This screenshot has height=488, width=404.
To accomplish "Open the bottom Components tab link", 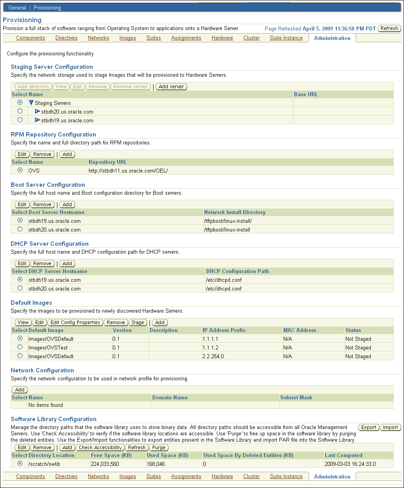I will (30, 477).
